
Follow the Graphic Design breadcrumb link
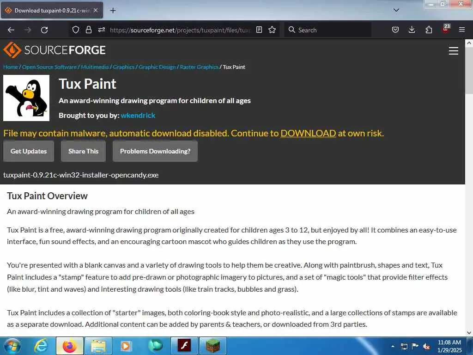(x=157, y=67)
